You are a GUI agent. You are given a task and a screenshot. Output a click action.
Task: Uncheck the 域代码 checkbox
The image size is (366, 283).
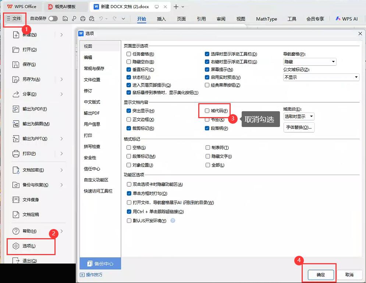point(207,111)
